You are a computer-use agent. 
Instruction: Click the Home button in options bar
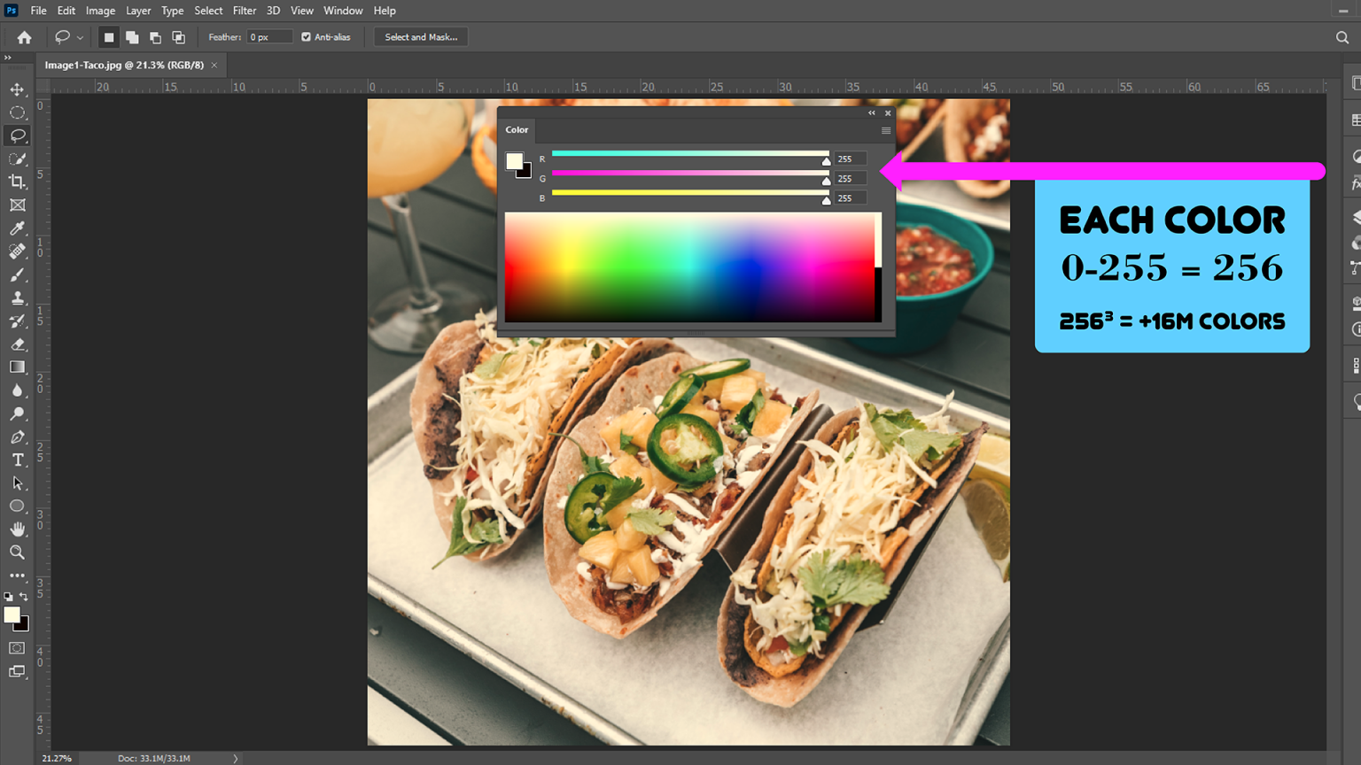pos(24,37)
